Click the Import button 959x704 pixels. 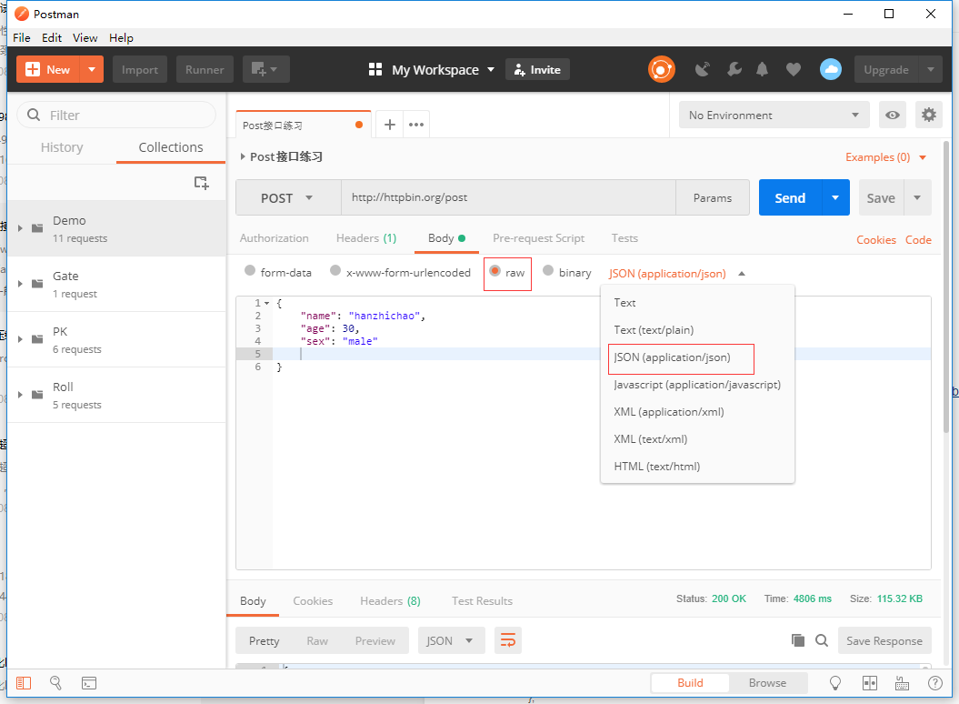click(x=139, y=69)
